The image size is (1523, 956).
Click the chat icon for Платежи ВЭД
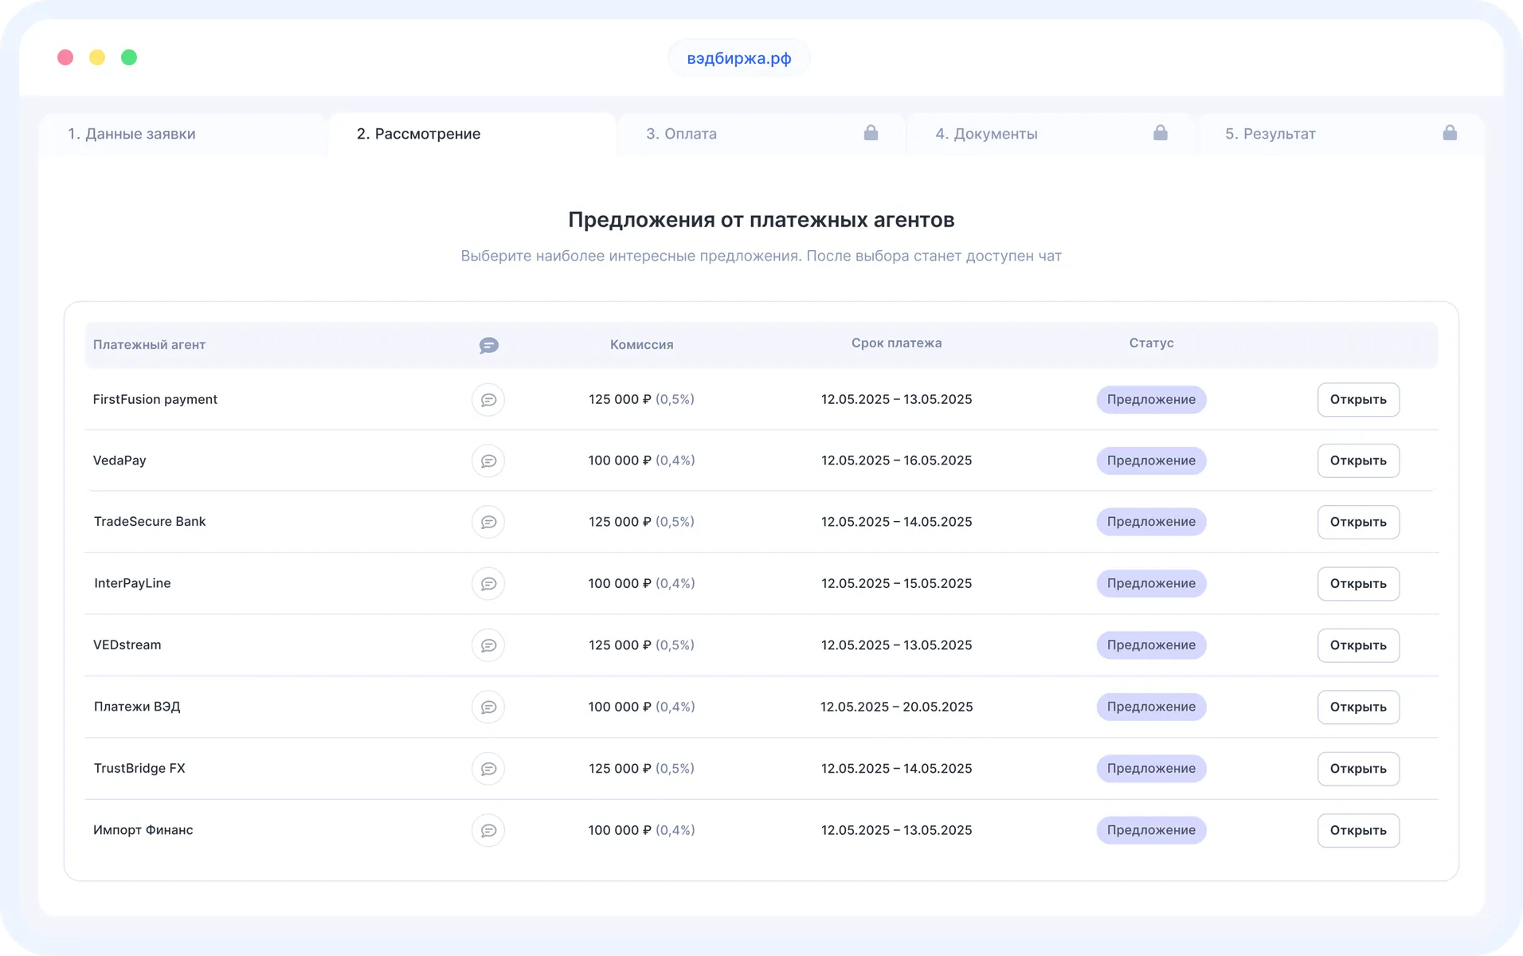click(488, 707)
